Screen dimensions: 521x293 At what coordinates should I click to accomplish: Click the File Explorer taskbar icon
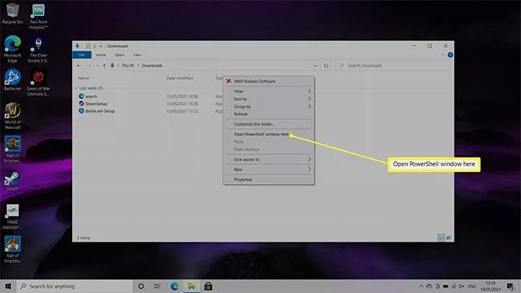click(x=192, y=286)
